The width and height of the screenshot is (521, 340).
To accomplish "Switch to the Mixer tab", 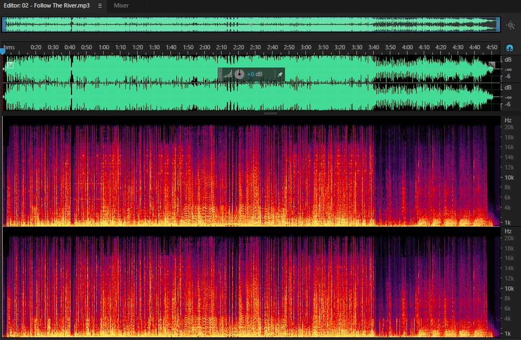I will [x=121, y=6].
